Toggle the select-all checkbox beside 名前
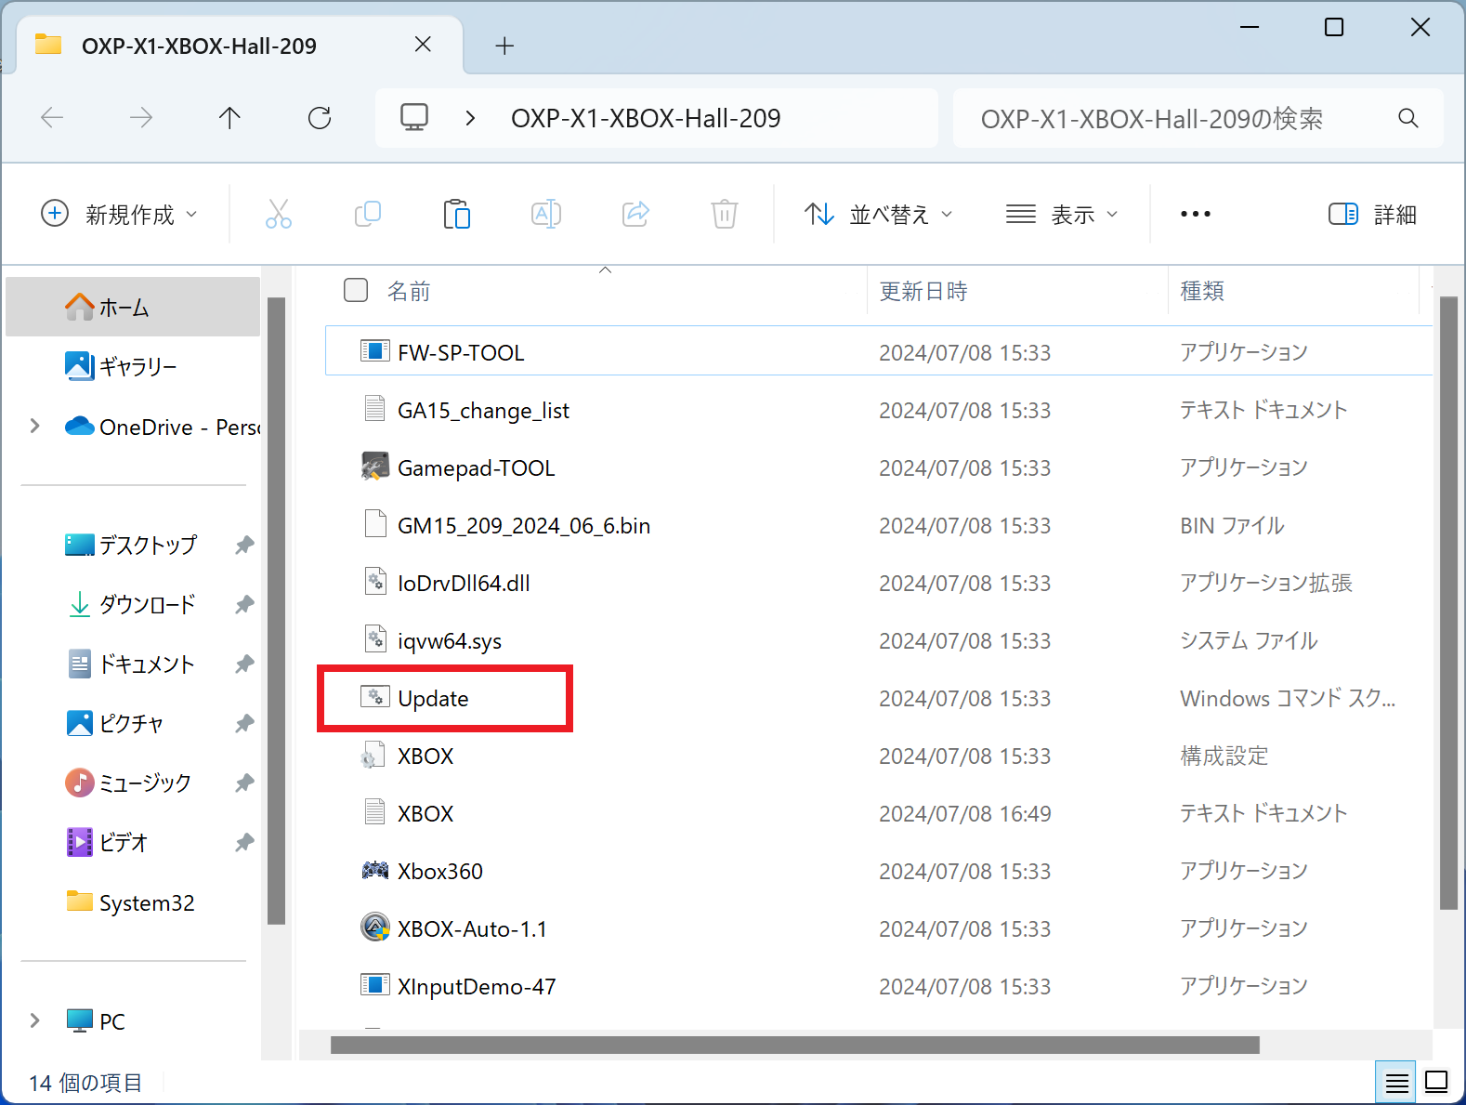1466x1105 pixels. [x=356, y=291]
